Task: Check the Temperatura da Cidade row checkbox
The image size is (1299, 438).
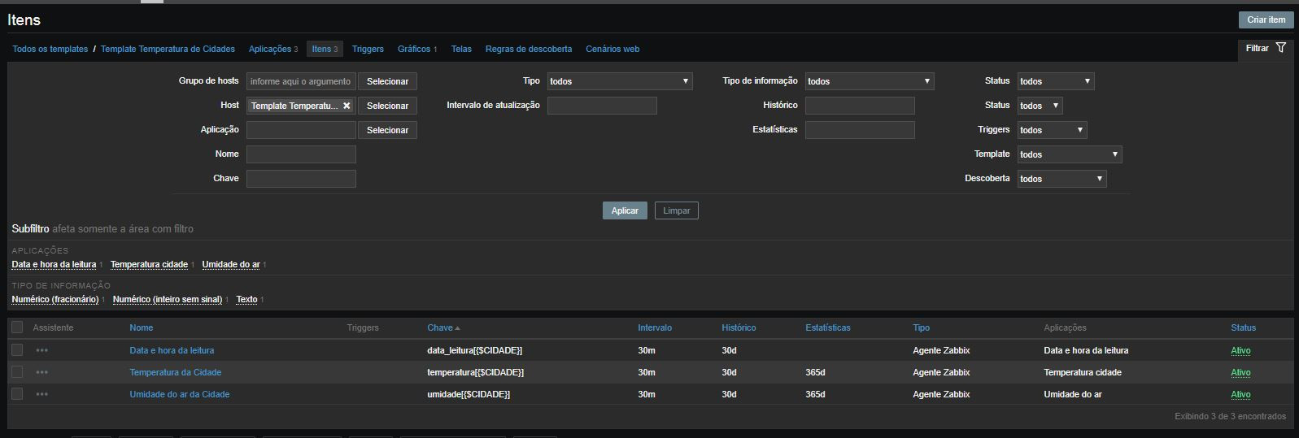Action: (x=17, y=372)
